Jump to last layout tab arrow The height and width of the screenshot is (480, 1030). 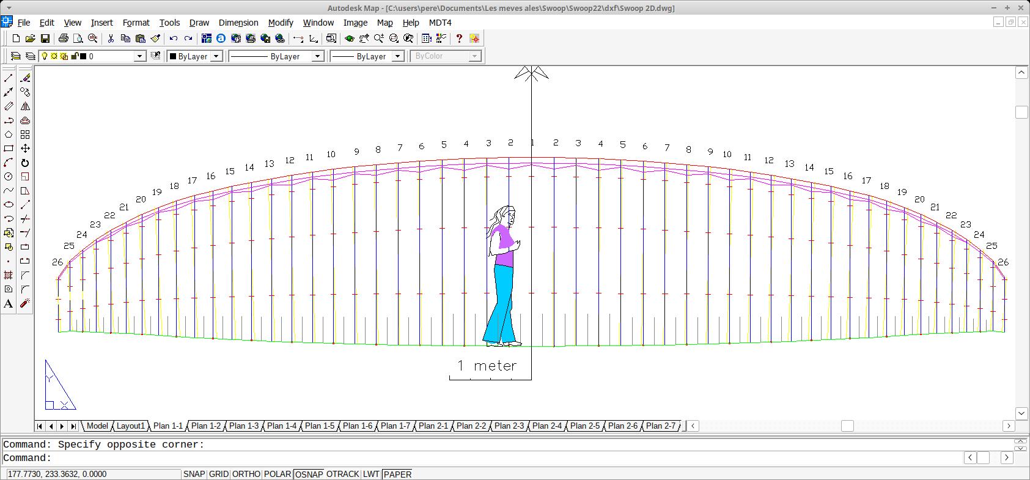coord(73,426)
